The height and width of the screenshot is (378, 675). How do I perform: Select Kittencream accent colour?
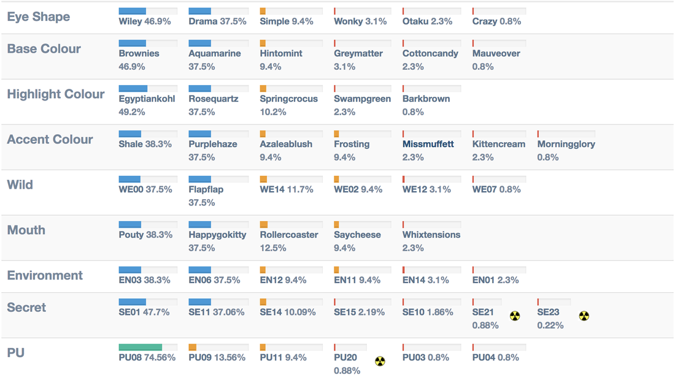[498, 145]
